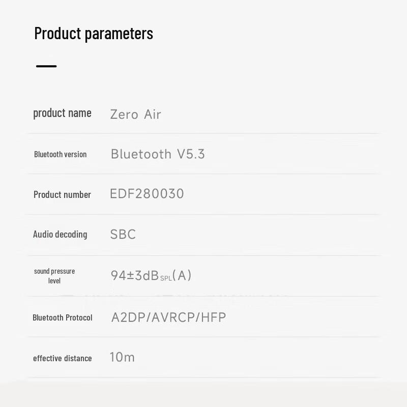This screenshot has height=407, width=407.
Task: Click "AVRCP" in the protocol list
Action: click(x=173, y=317)
